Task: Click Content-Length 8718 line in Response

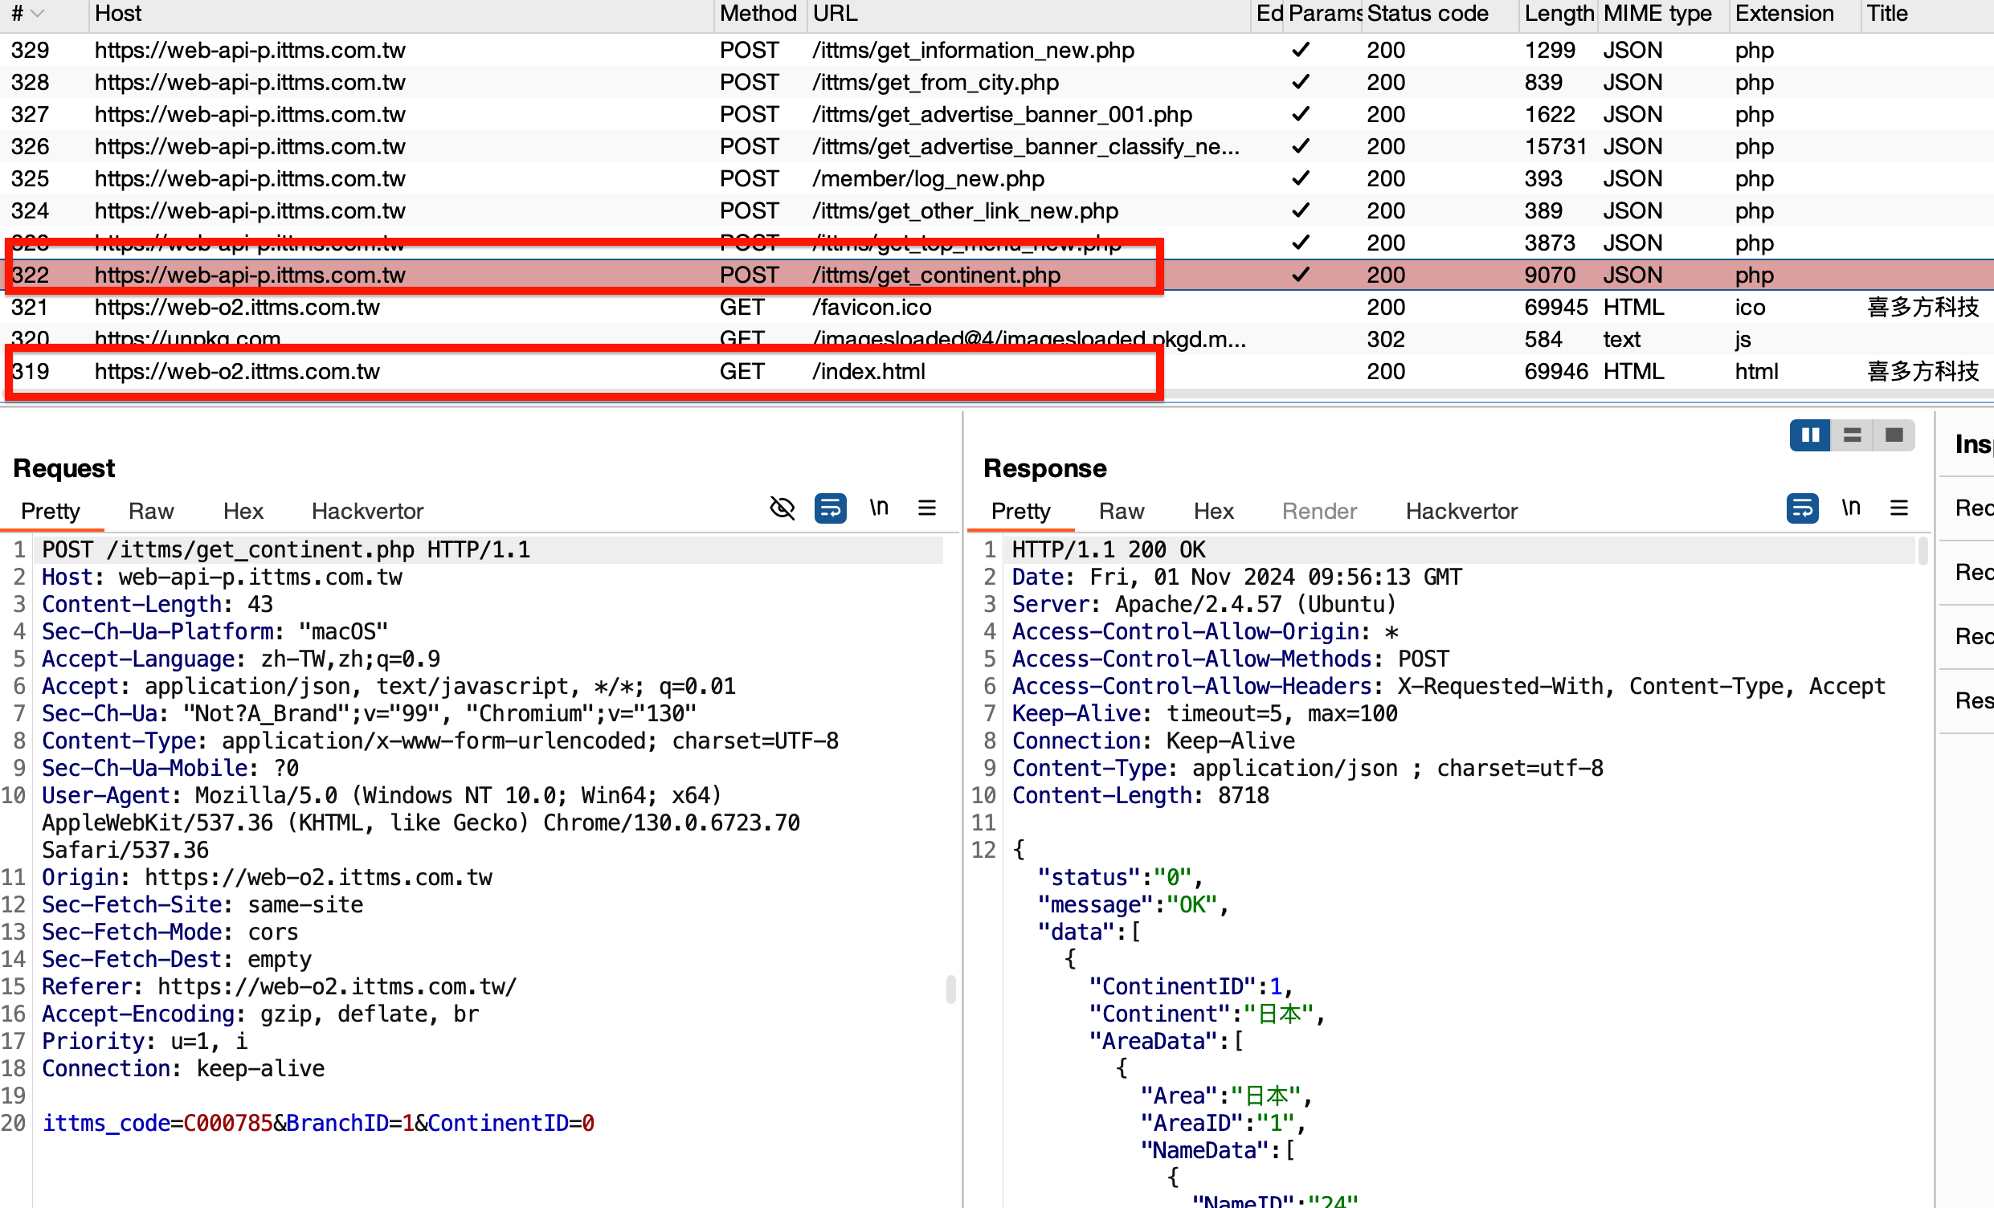Action: click(x=1140, y=795)
